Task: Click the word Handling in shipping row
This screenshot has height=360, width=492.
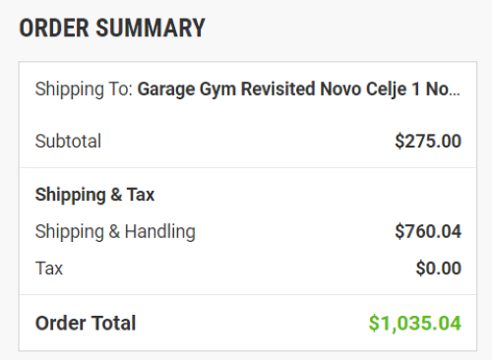Action: point(160,231)
